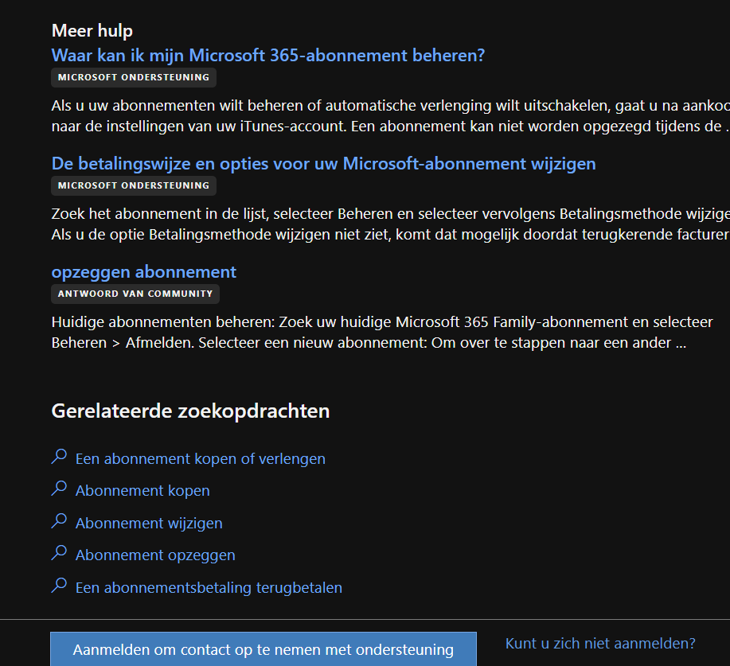Click the 'Meer hulp' heading

92,31
